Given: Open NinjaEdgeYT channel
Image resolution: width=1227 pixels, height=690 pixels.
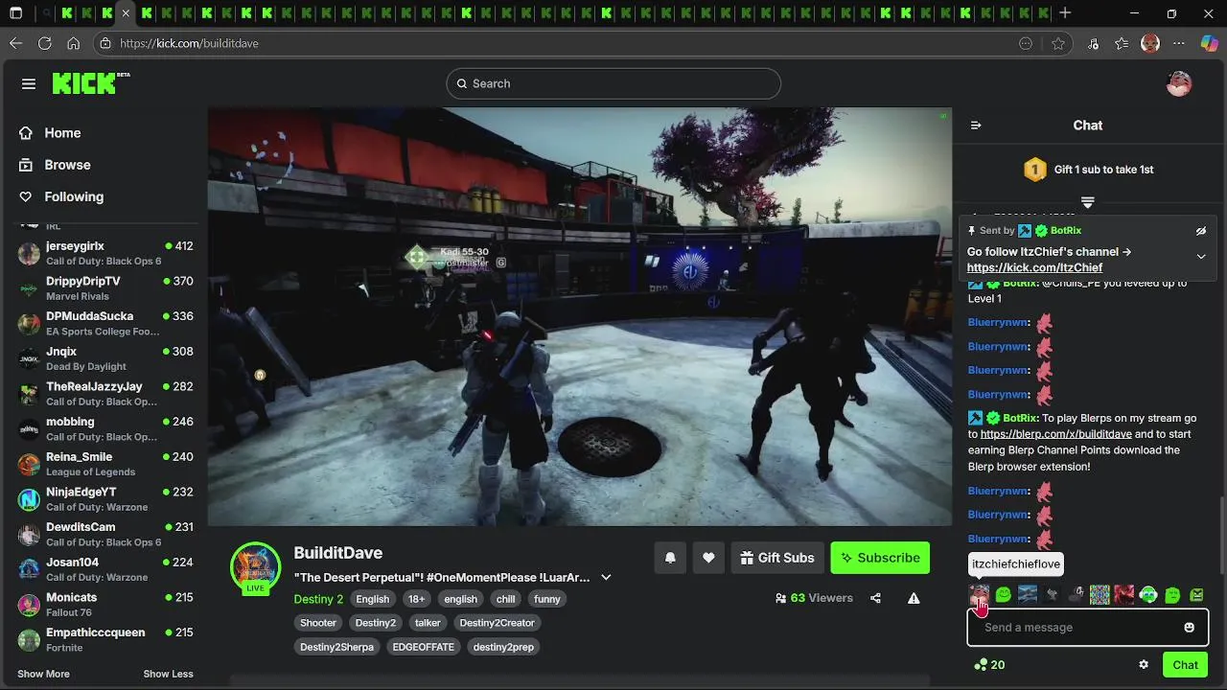Looking at the screenshot, I should pos(105,499).
